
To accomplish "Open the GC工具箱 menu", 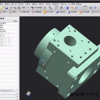I will 71,4.
